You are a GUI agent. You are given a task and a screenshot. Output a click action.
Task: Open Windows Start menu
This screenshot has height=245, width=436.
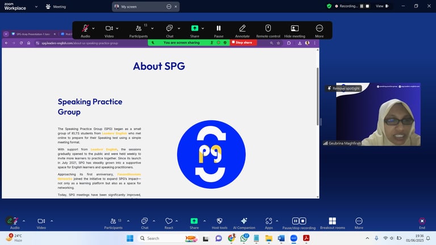[130, 238]
